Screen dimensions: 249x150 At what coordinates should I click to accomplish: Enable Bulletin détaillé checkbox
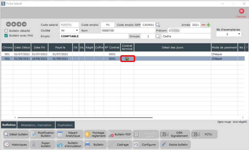tap(6, 31)
